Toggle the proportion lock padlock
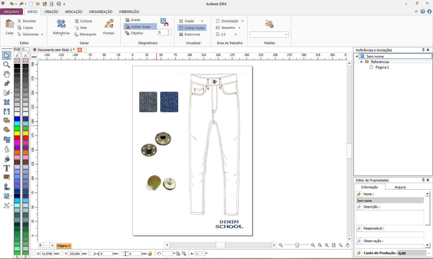The width and height of the screenshot is (433, 259). pyautogui.click(x=150, y=254)
